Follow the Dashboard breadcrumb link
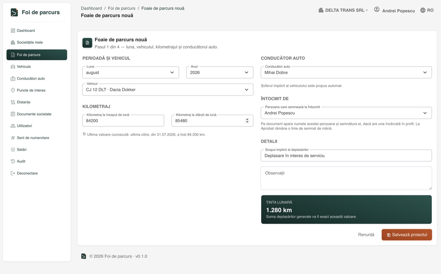 91,8
